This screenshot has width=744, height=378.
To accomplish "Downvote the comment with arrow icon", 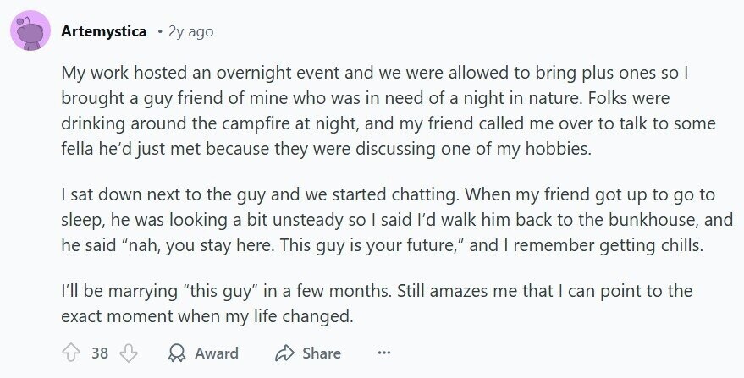I will click(x=128, y=353).
